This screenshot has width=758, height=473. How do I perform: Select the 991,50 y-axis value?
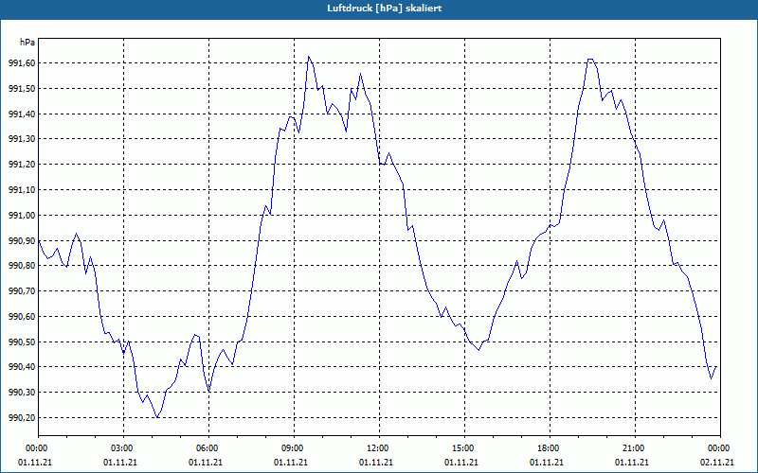click(x=22, y=88)
